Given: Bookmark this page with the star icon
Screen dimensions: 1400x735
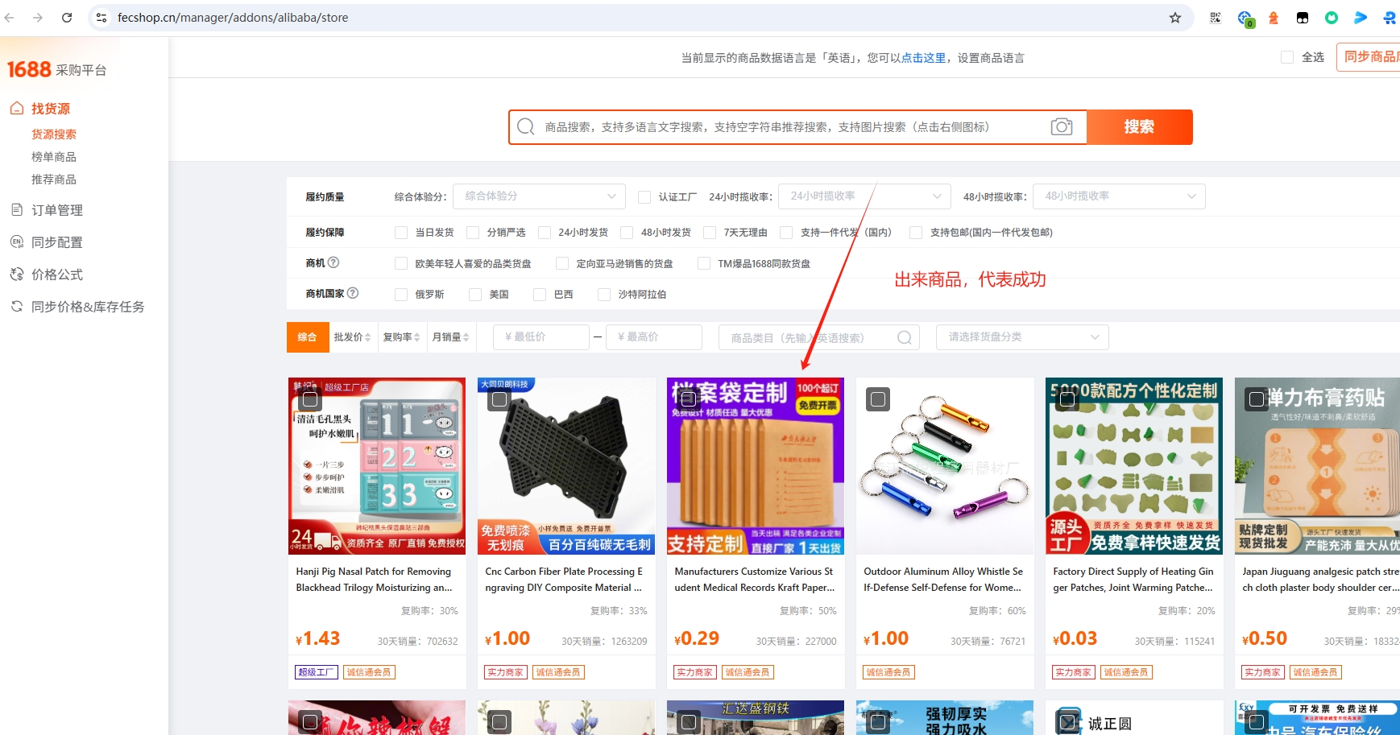Looking at the screenshot, I should 1175,18.
